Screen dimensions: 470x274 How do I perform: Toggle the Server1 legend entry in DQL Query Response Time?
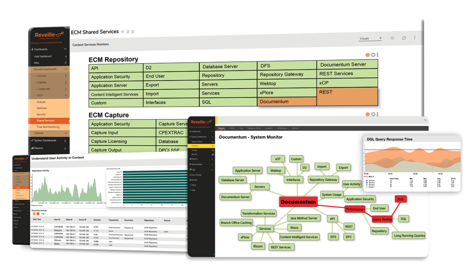pos(370,187)
